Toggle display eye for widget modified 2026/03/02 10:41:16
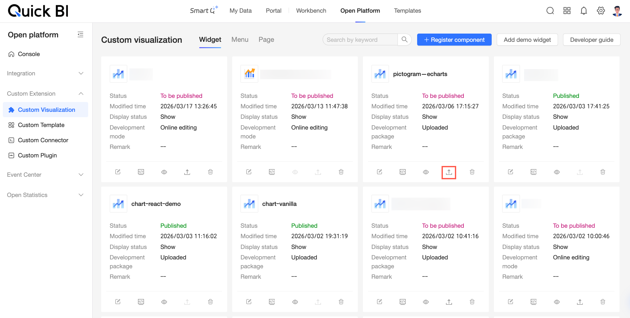 pos(426,302)
